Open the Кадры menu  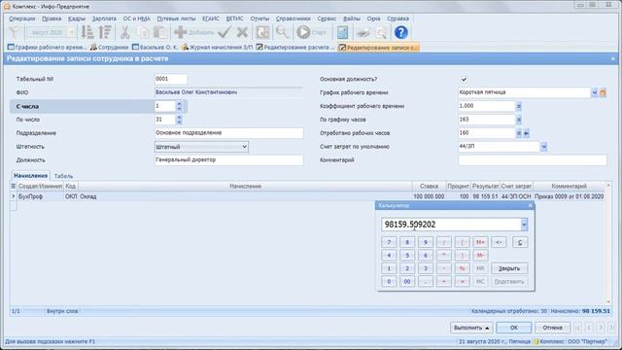[x=77, y=18]
